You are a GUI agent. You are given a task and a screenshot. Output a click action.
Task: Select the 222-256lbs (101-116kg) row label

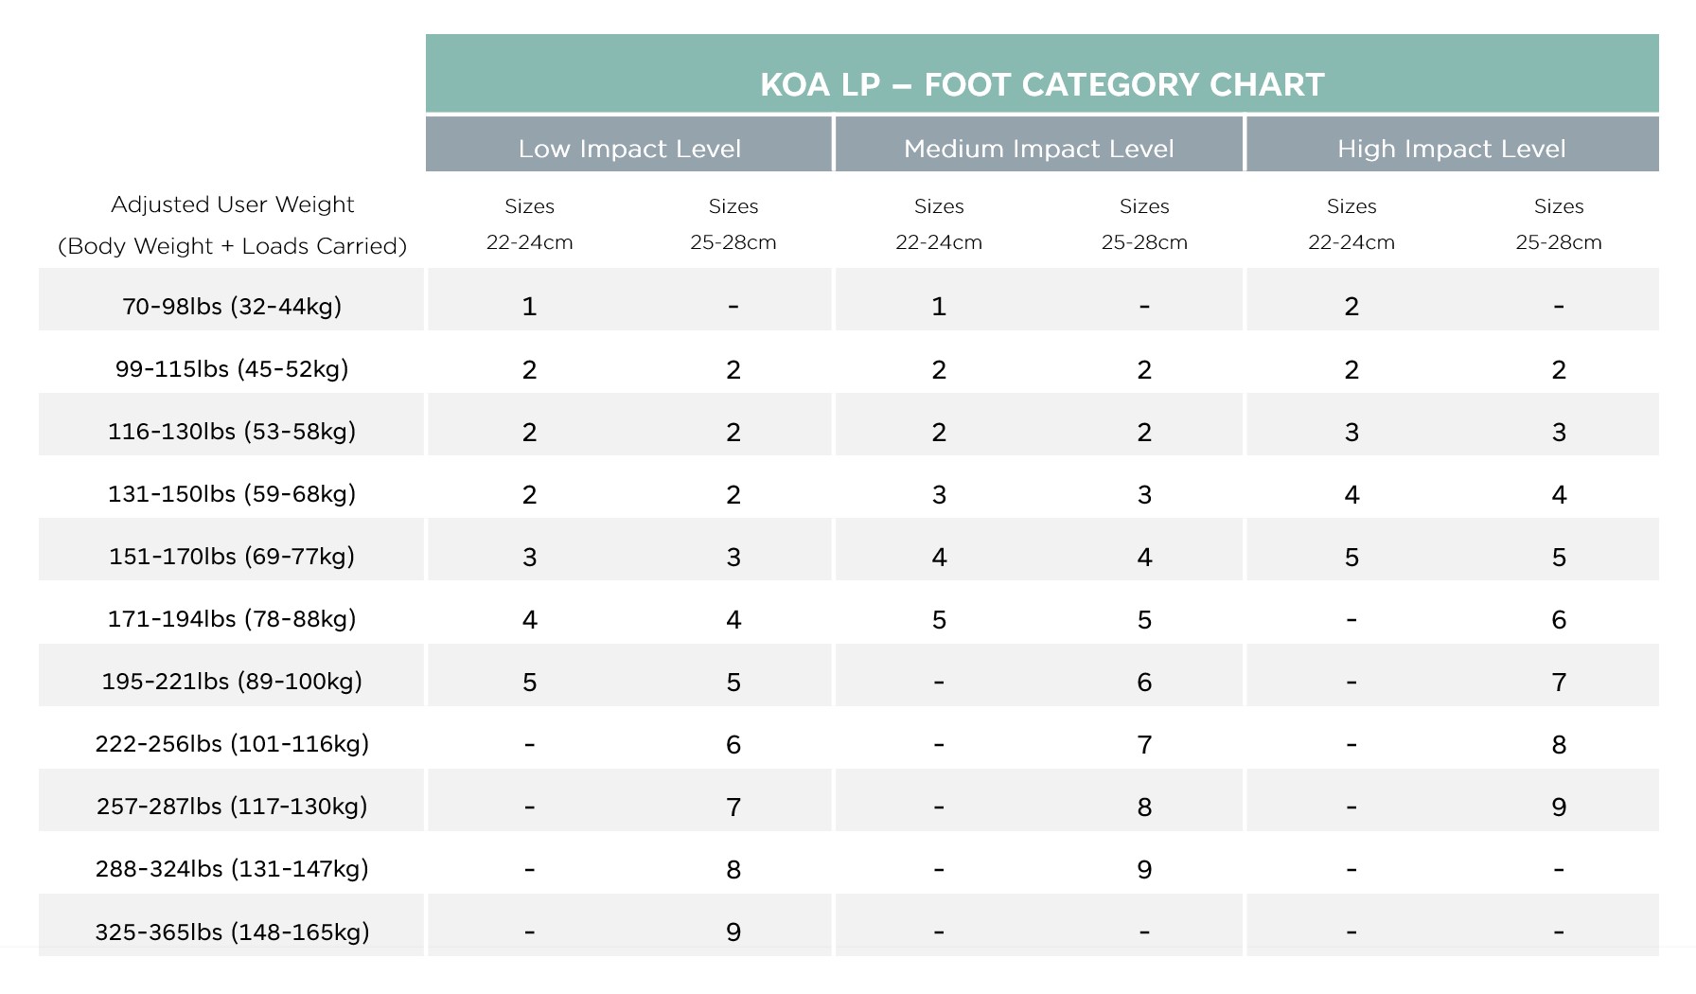(x=232, y=743)
